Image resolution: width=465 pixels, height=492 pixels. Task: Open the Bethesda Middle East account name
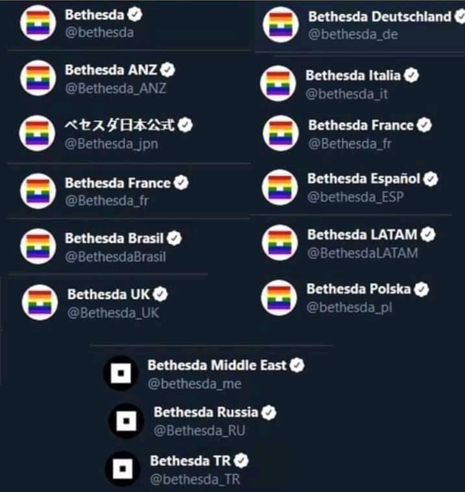pyautogui.click(x=217, y=365)
